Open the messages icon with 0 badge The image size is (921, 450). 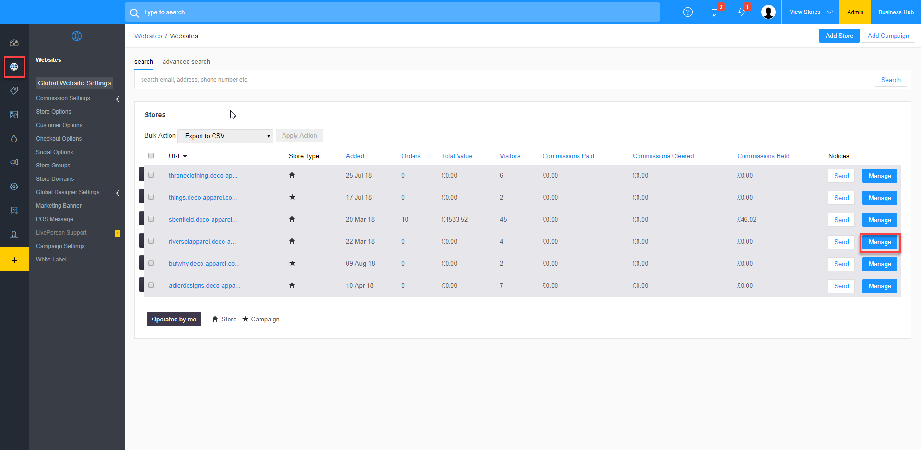715,12
